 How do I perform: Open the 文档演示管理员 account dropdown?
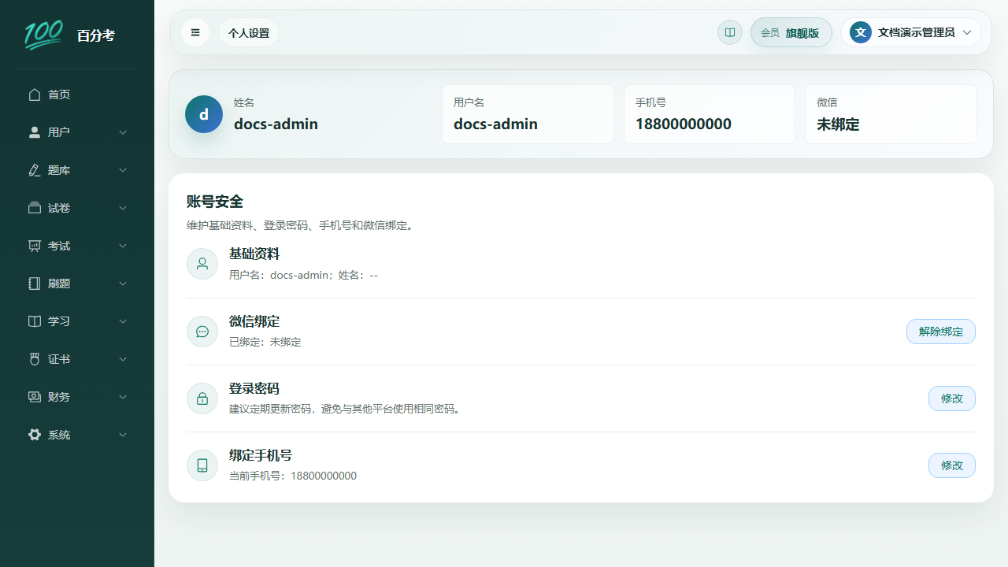click(x=911, y=32)
